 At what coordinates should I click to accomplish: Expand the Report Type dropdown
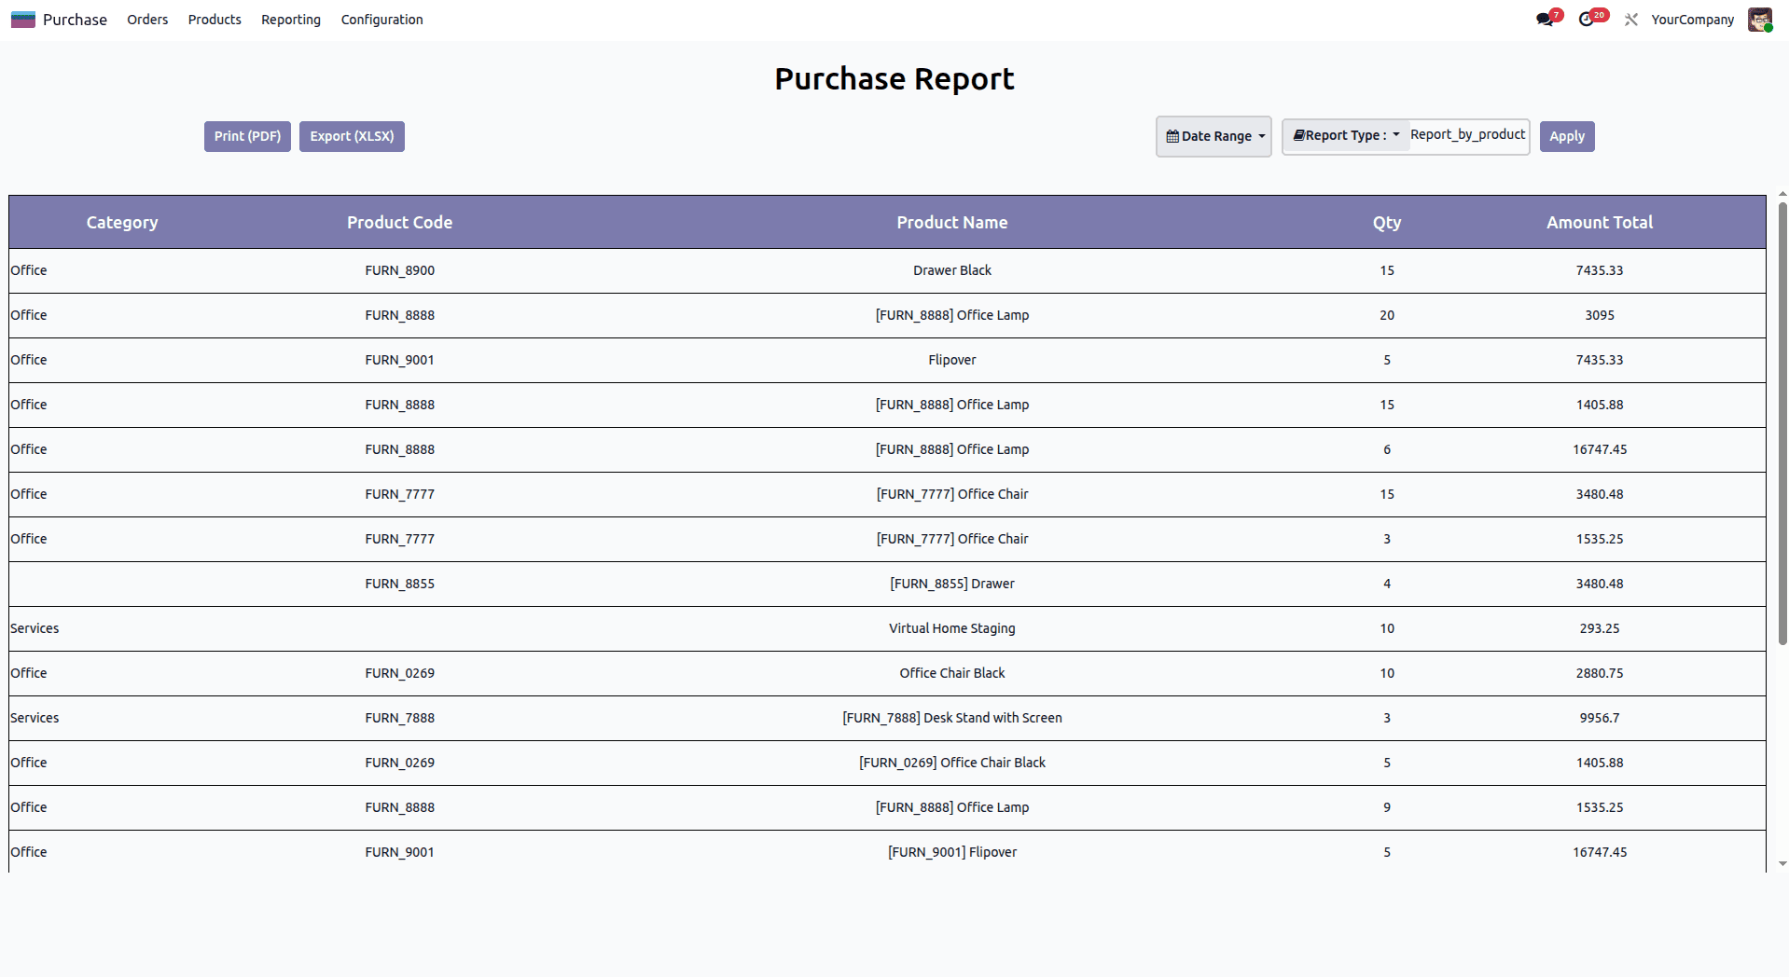click(x=1397, y=134)
